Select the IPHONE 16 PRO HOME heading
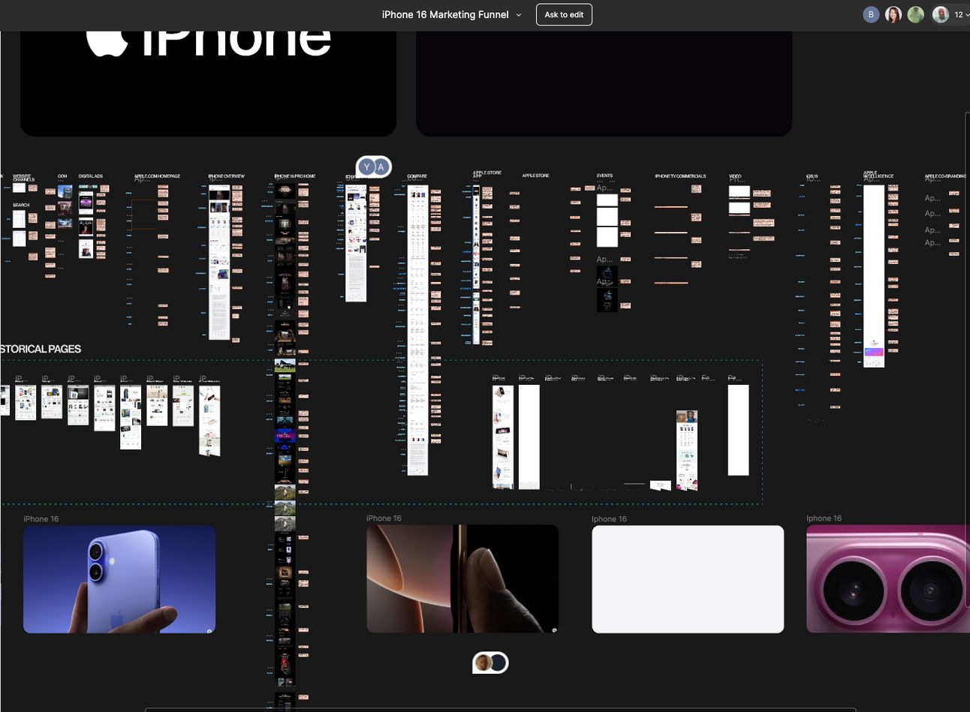 click(295, 176)
